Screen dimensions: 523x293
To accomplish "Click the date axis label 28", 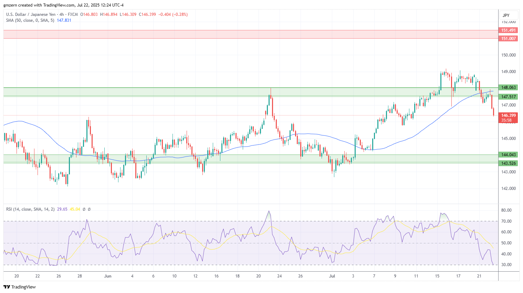I will (x=80, y=276).
